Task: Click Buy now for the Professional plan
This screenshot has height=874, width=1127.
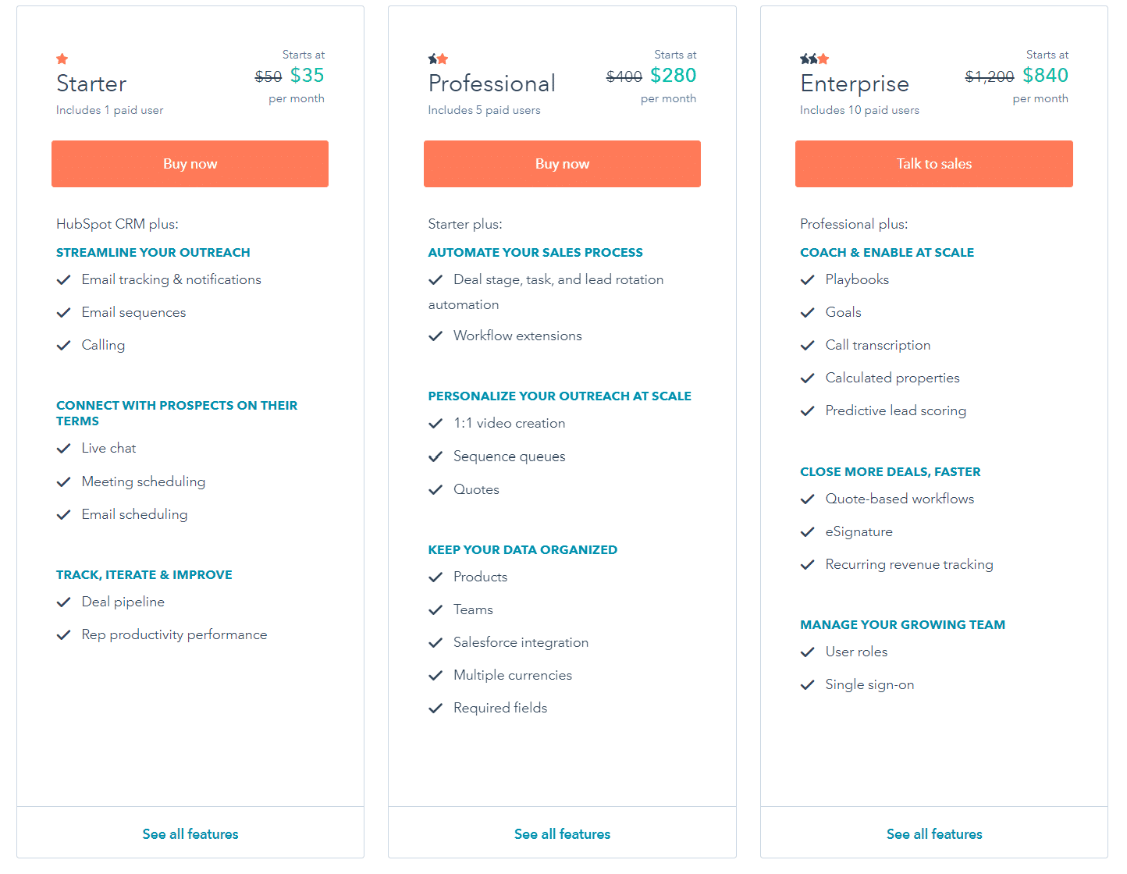Action: 562,163
